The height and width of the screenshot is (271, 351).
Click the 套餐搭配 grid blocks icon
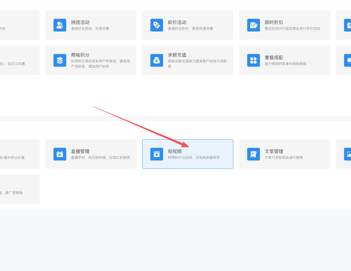253,60
